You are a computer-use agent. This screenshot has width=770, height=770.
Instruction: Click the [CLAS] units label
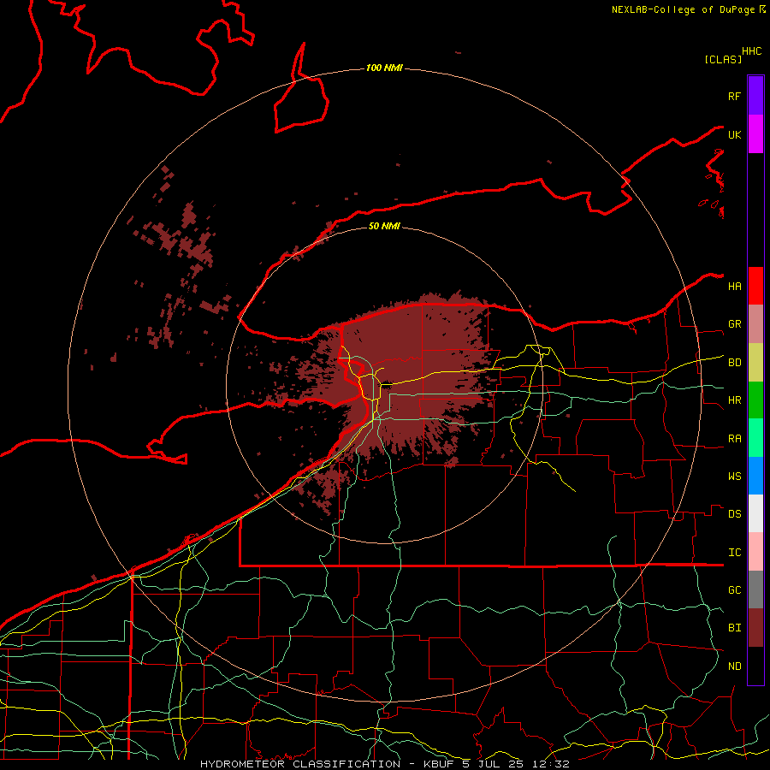click(723, 59)
